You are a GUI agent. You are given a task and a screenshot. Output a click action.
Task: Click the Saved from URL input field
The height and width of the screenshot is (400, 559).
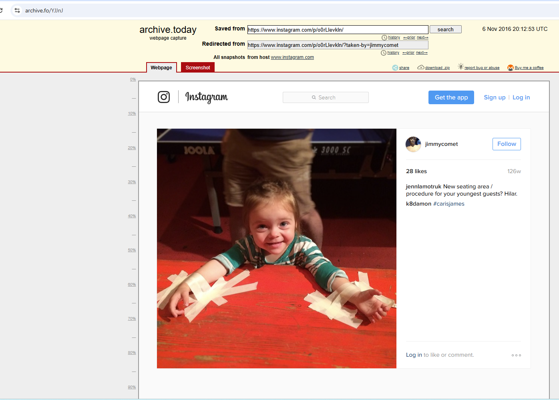tap(338, 30)
